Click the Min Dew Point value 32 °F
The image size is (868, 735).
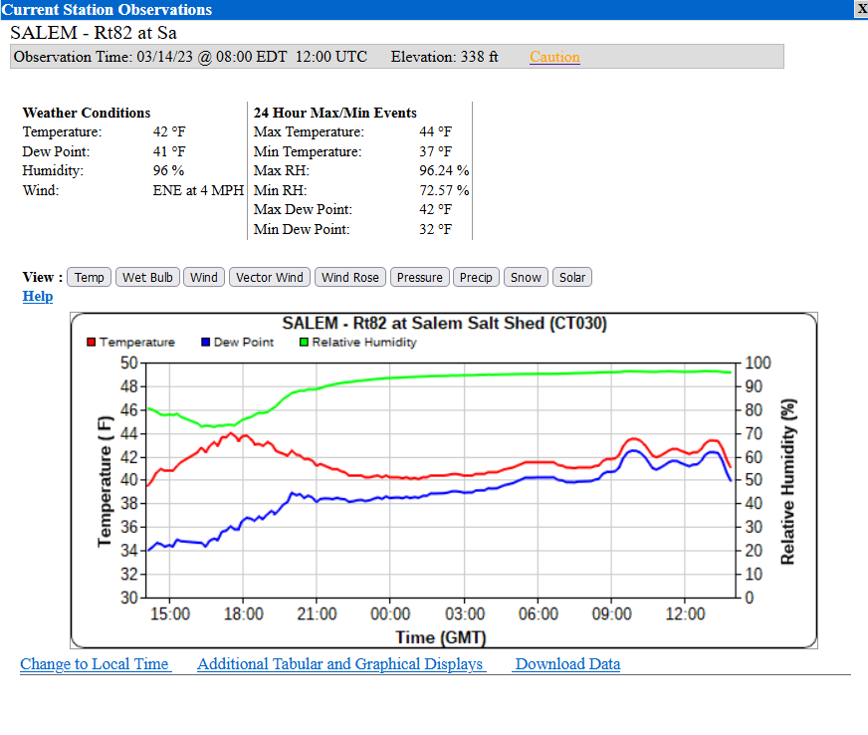(435, 229)
